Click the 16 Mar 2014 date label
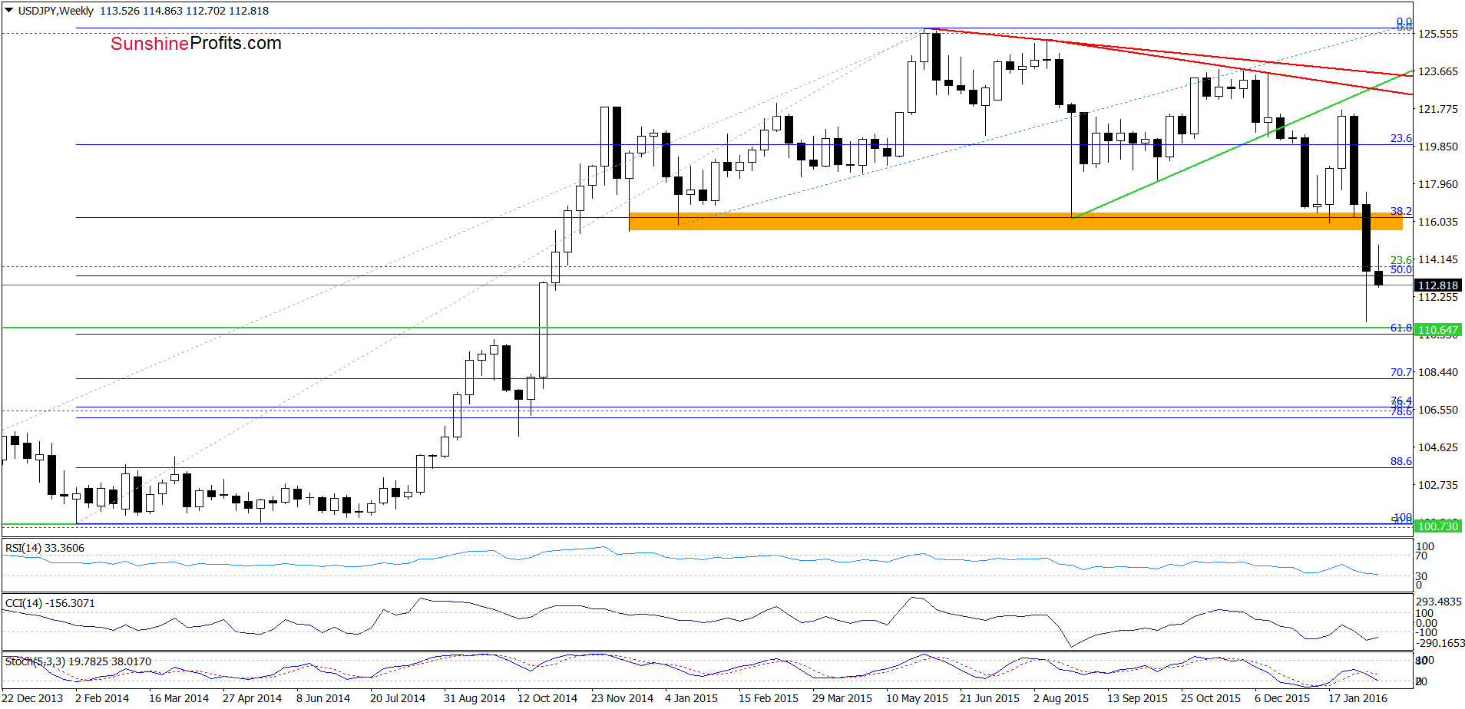1465x709 pixels. click(179, 698)
